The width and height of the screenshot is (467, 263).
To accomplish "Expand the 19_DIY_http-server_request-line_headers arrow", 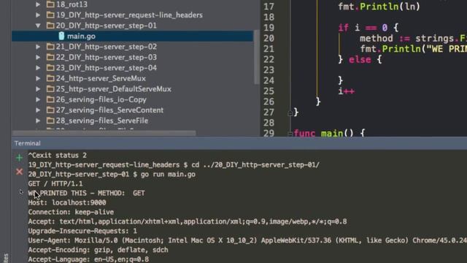I will click(x=38, y=15).
